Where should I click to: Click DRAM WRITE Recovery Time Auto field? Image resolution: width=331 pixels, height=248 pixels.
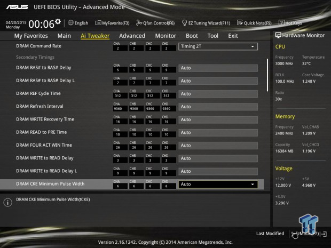pos(218,120)
